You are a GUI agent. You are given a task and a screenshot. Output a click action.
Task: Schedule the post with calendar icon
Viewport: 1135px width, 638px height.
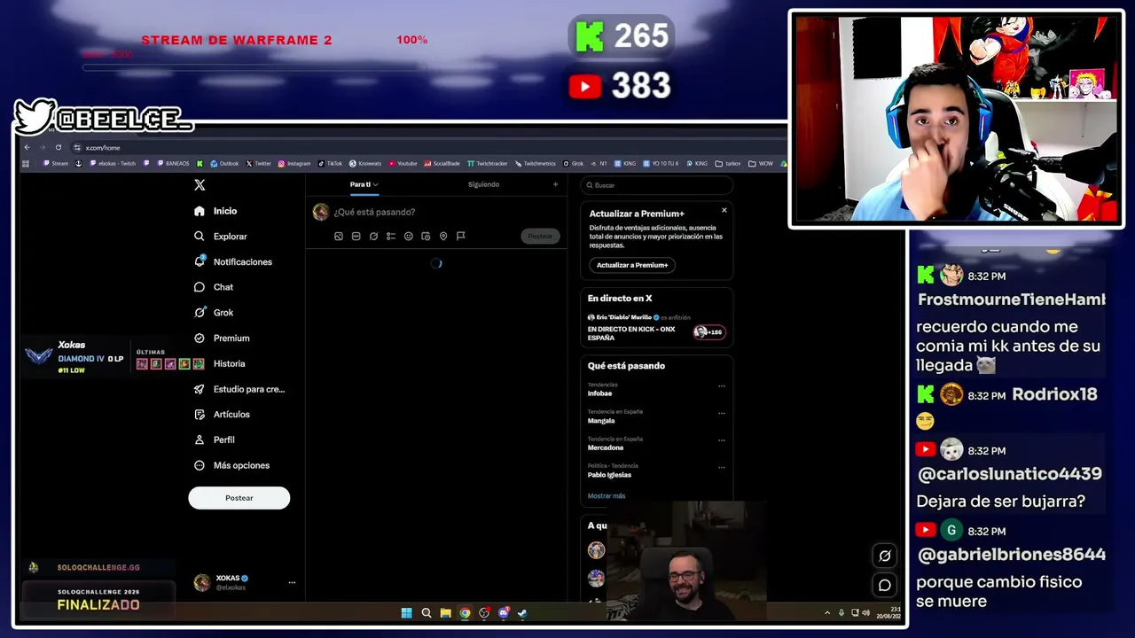pyautogui.click(x=426, y=237)
